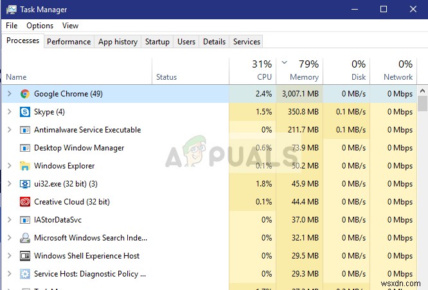Switch to the Startup tab

pos(157,42)
